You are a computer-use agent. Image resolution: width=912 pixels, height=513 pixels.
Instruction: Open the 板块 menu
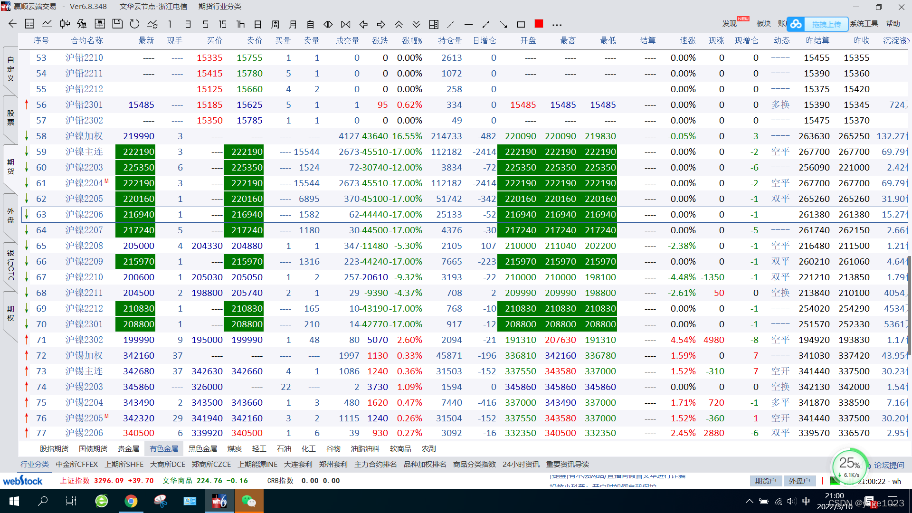pos(763,24)
